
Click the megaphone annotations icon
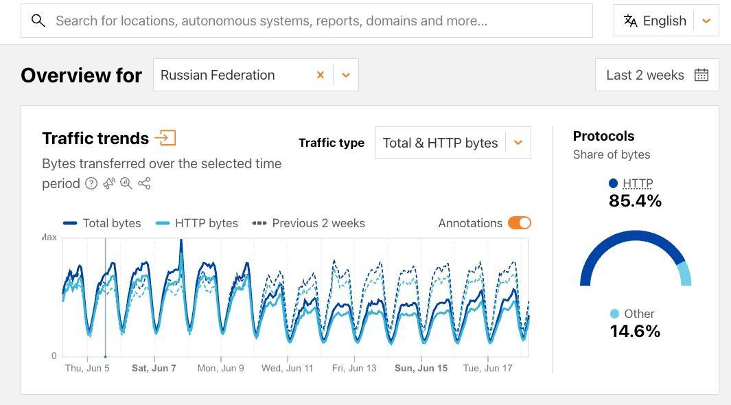click(x=109, y=184)
